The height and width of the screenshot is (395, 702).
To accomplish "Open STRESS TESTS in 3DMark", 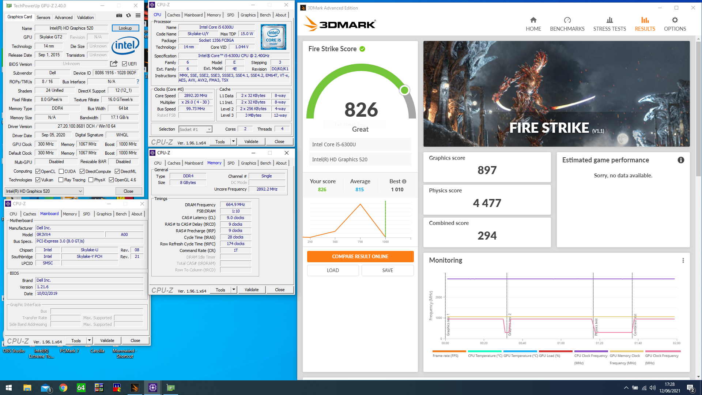I will coord(609,24).
